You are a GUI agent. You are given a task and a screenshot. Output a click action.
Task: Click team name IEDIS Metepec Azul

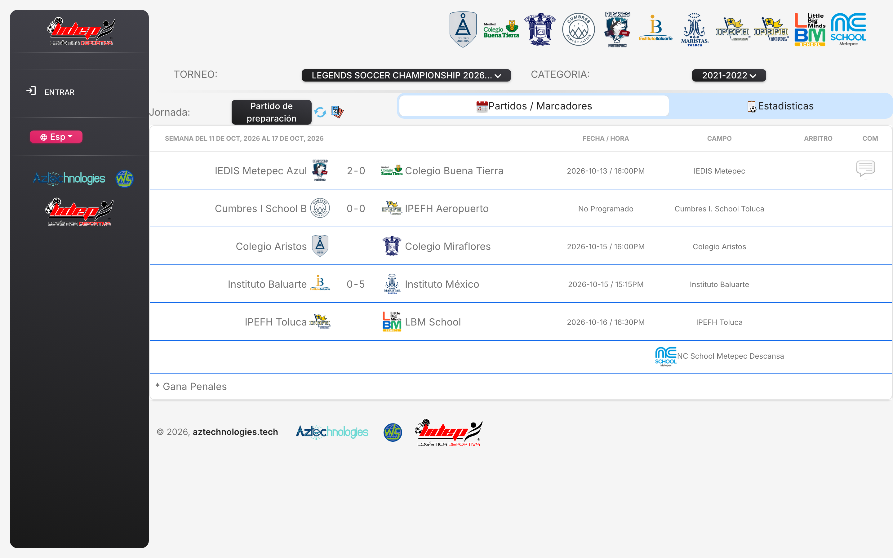pos(260,170)
